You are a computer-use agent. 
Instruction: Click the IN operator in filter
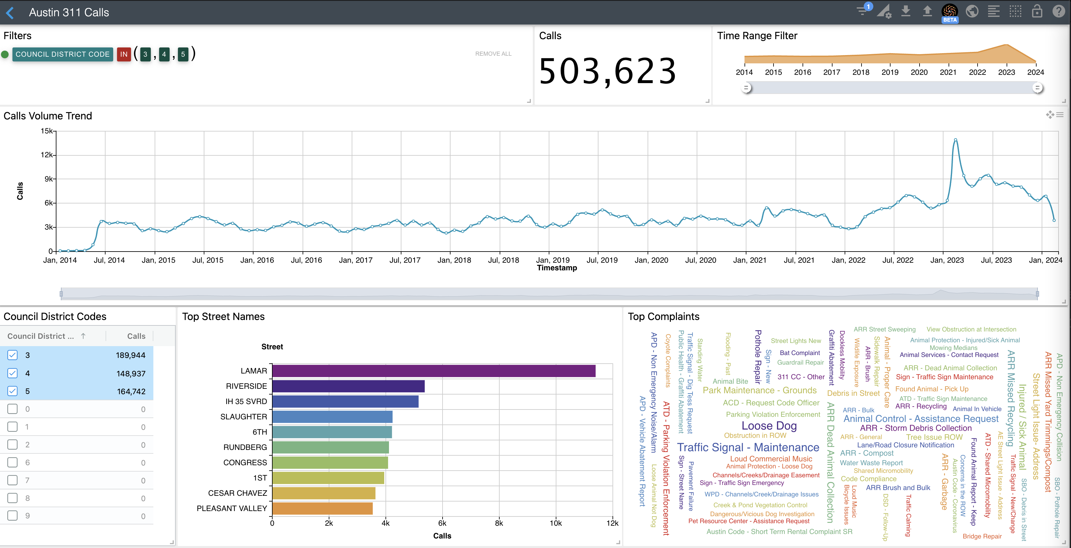point(123,54)
